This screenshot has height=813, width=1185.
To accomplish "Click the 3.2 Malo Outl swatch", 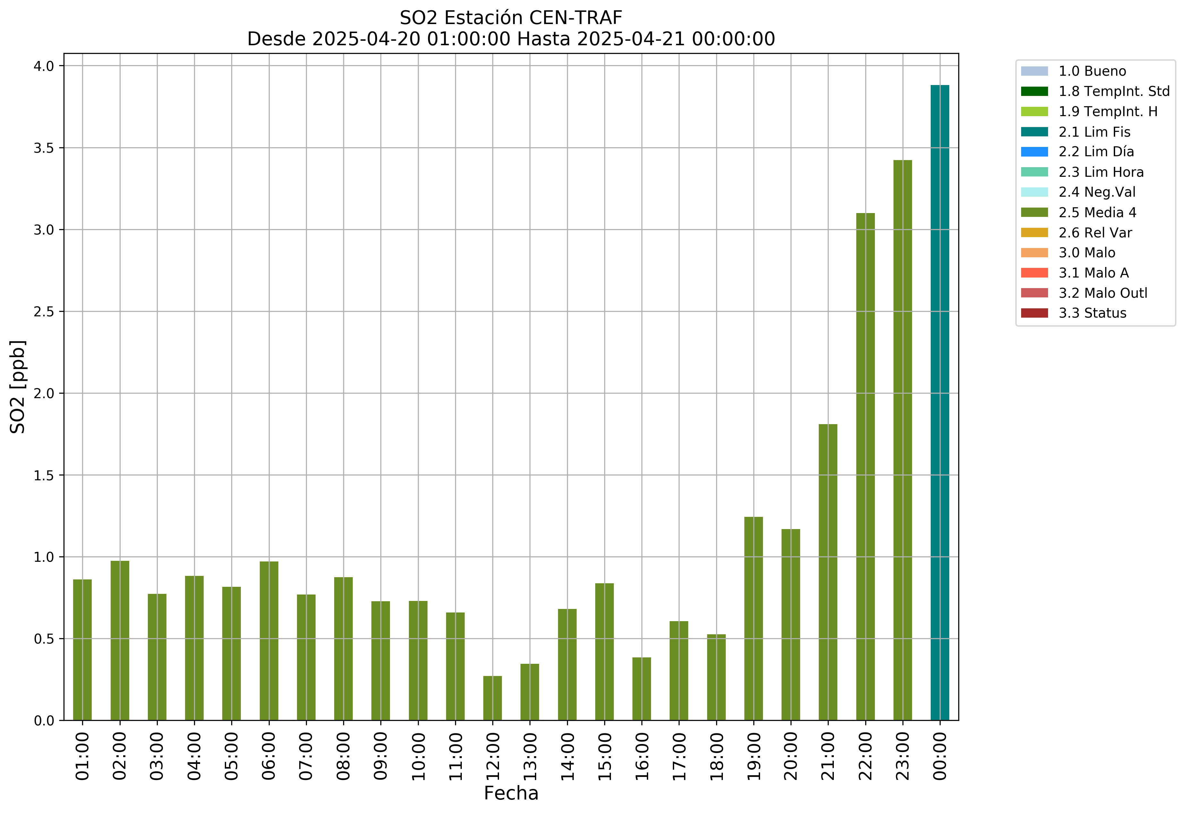I will (x=1034, y=293).
